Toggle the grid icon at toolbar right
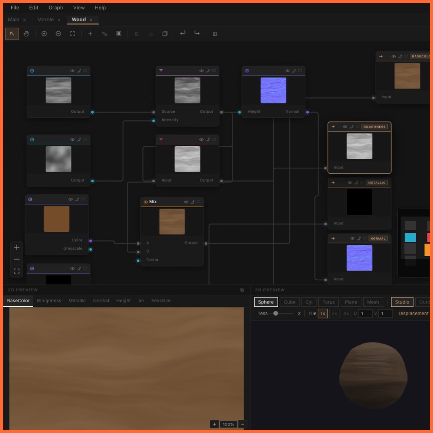This screenshot has height=433, width=433. point(215,34)
